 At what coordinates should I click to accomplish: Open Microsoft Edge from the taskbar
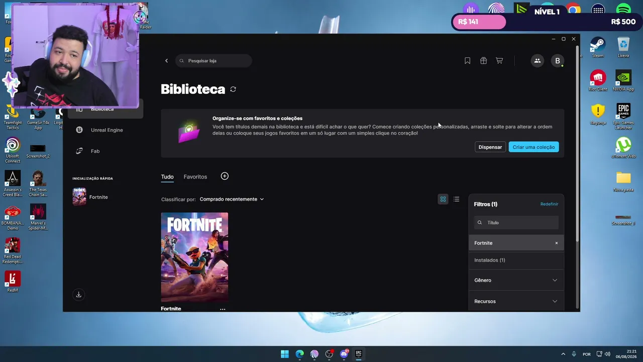point(299,354)
